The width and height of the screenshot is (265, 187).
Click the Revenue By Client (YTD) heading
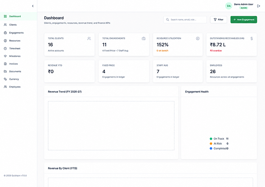click(63, 168)
